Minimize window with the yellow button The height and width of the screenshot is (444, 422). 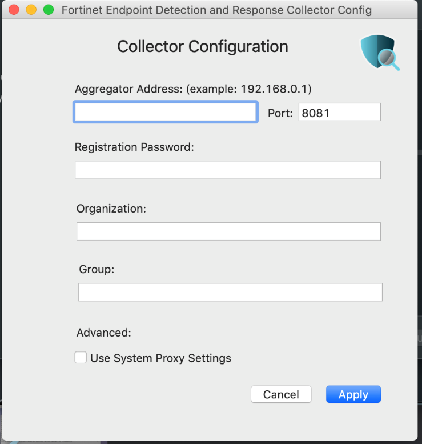31,10
